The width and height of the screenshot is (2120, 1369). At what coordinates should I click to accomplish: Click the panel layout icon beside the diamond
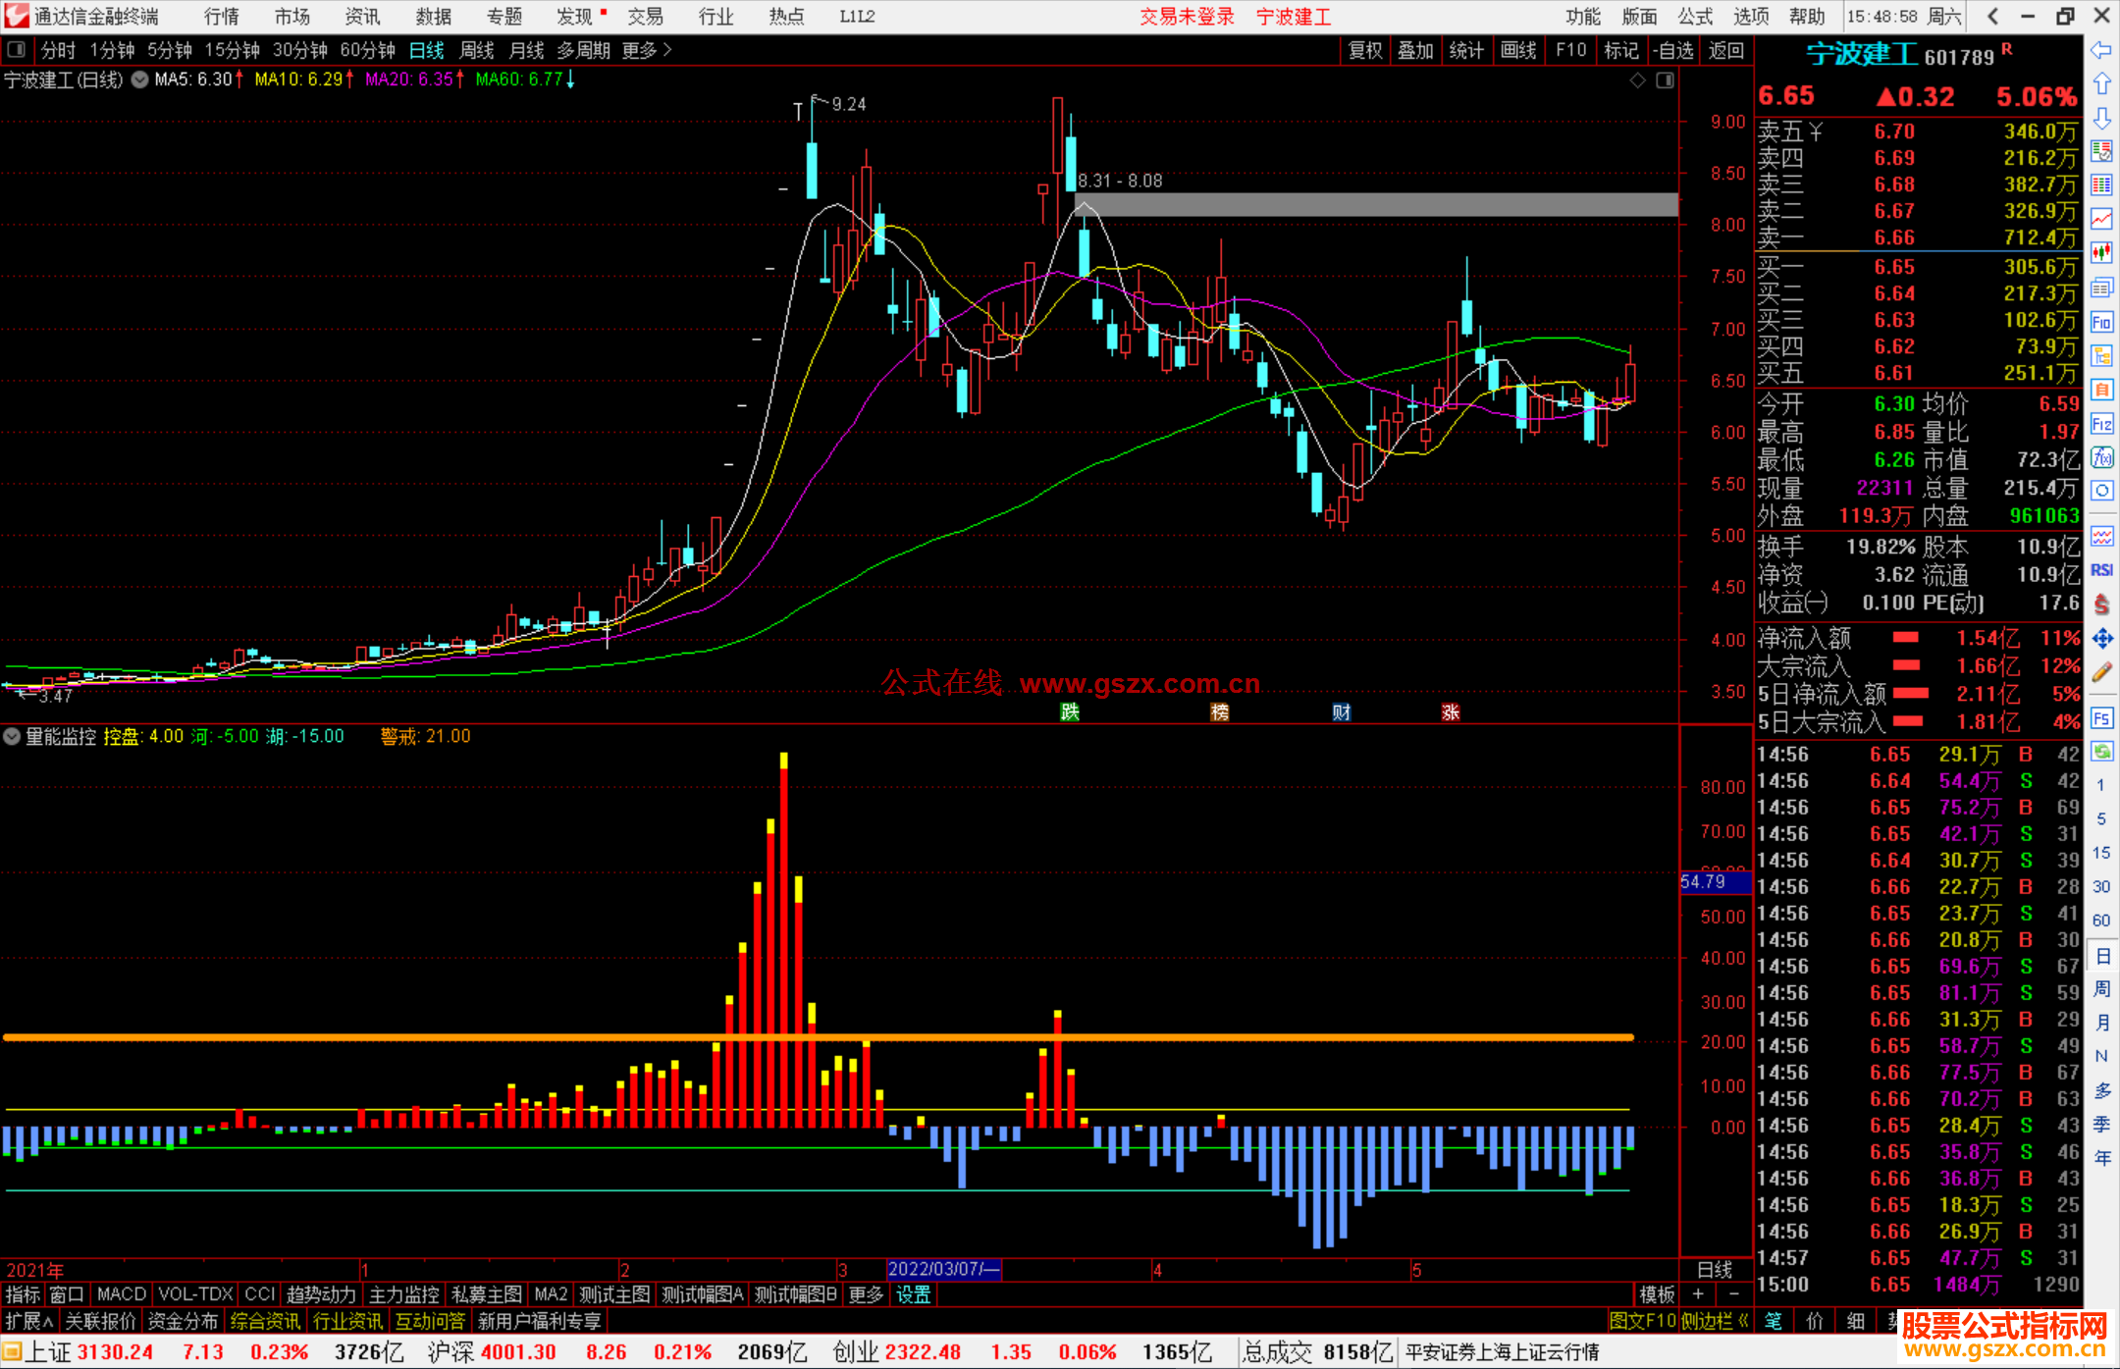pos(1665,80)
